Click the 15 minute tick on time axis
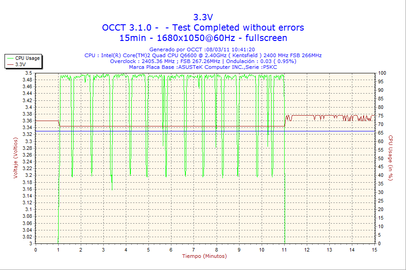 click(x=374, y=250)
